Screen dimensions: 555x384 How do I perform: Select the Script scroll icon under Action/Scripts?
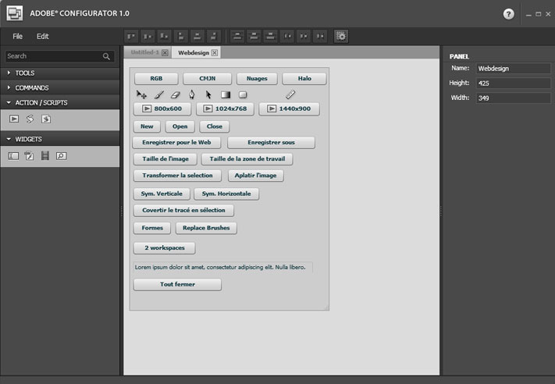[x=30, y=119]
